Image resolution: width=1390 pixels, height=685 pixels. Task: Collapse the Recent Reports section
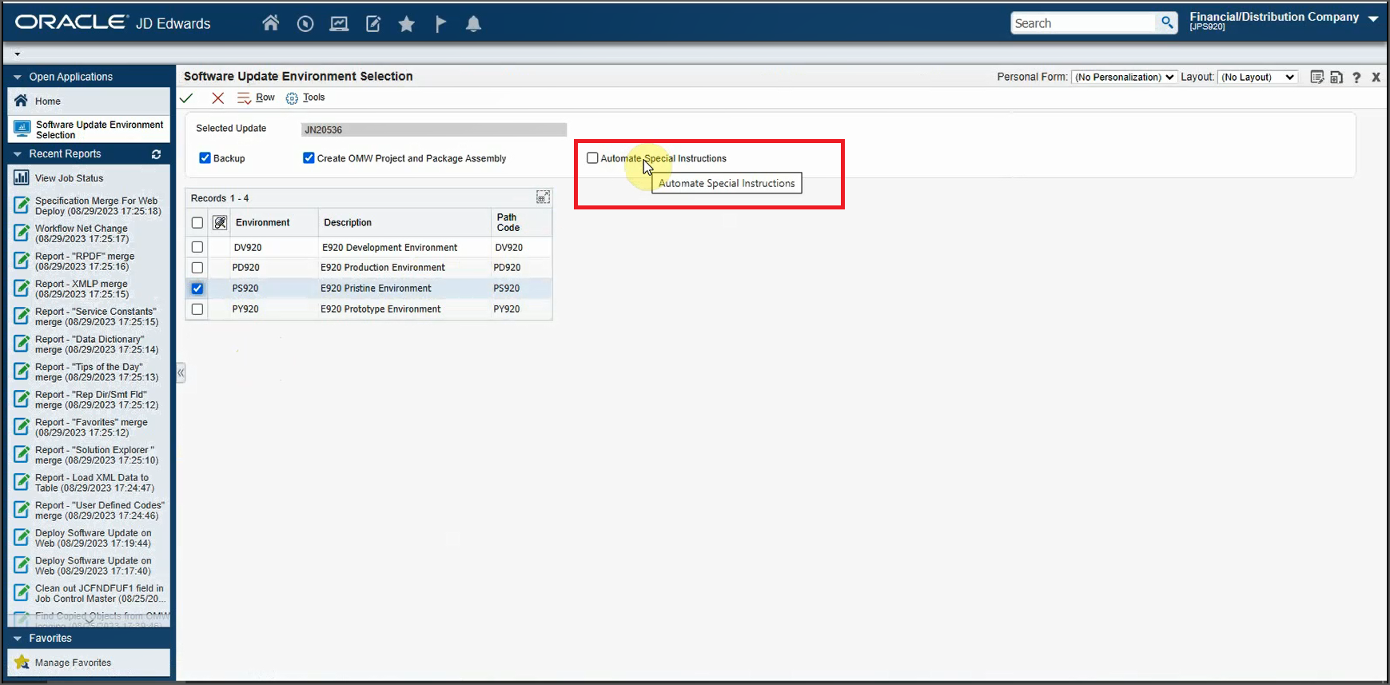(x=18, y=154)
